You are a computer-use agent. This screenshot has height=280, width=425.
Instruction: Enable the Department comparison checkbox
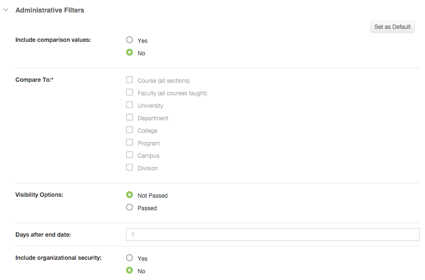click(x=129, y=117)
